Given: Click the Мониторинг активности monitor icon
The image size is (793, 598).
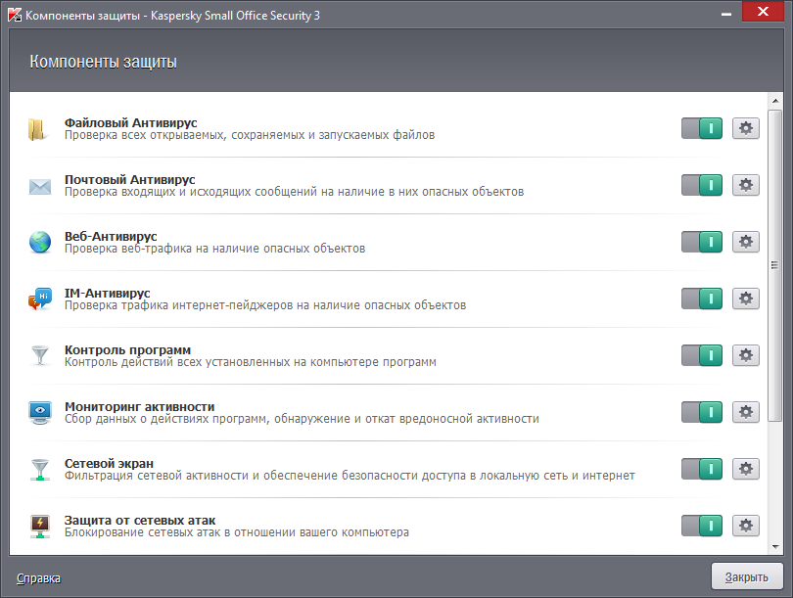Looking at the screenshot, I should (x=40, y=412).
